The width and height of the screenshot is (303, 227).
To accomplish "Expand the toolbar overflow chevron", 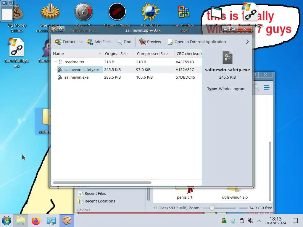I will (x=247, y=42).
